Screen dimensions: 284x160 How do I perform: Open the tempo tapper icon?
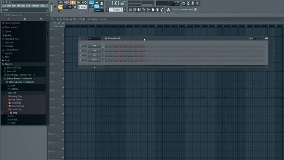tap(162, 10)
